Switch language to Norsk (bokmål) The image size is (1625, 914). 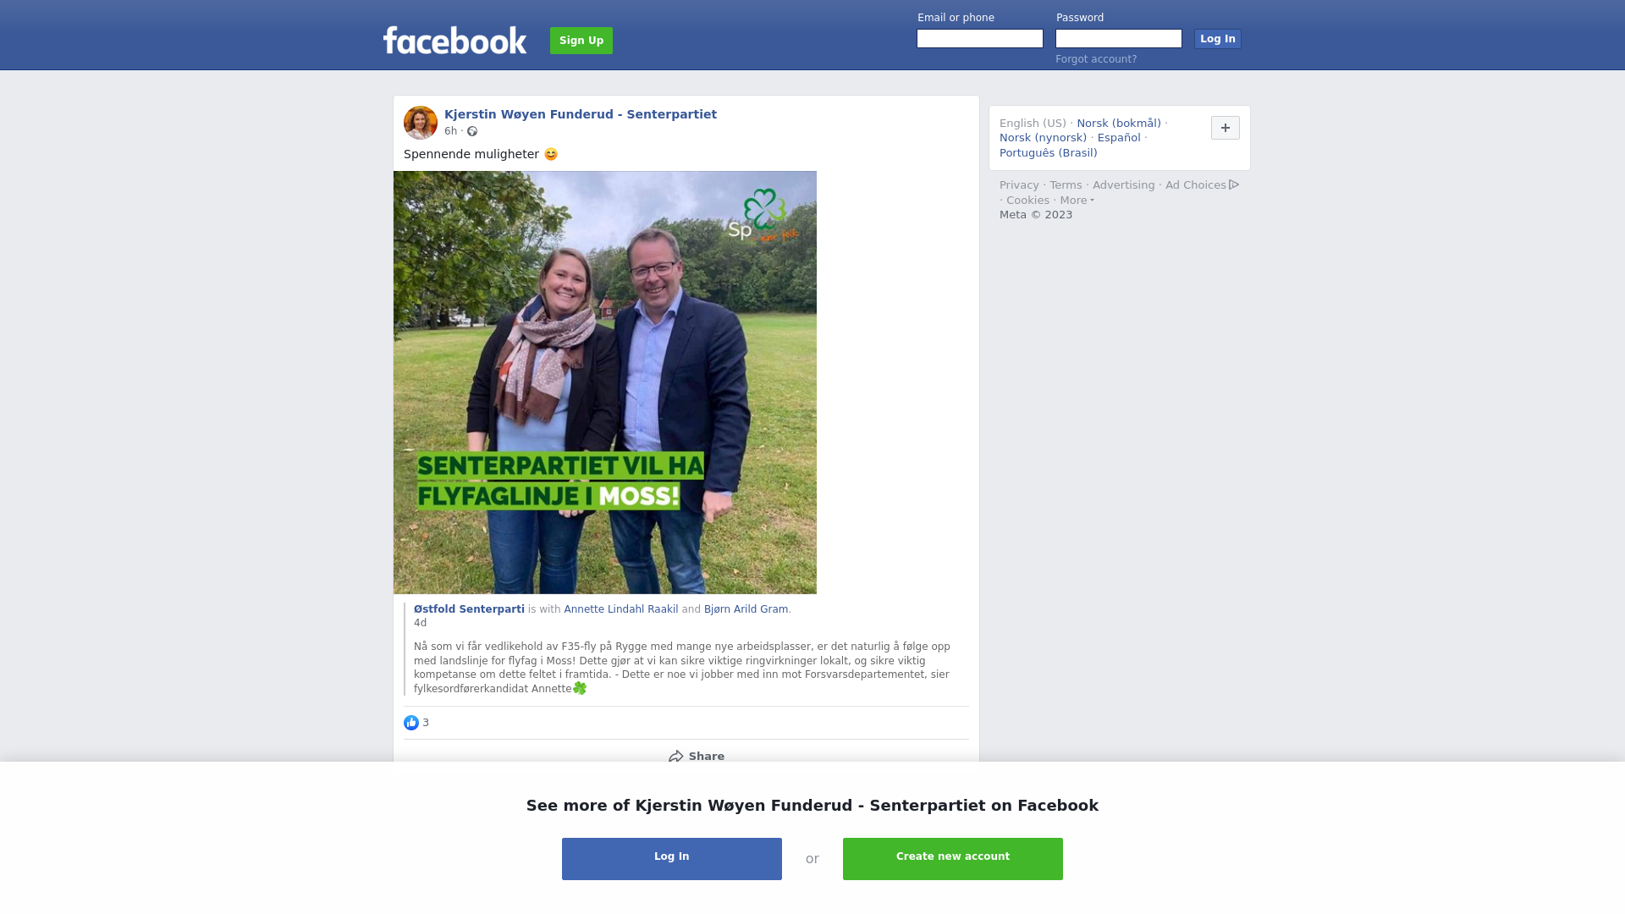1119,124
